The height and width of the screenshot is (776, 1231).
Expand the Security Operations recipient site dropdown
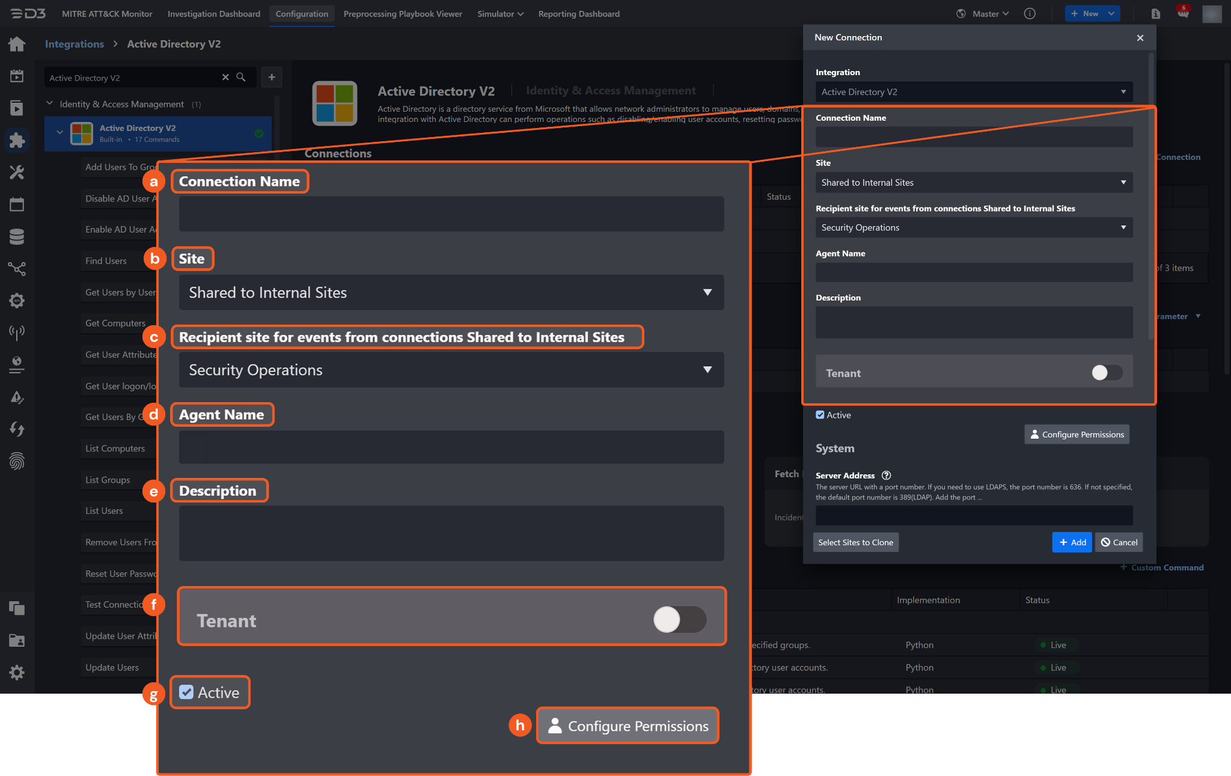click(x=974, y=228)
